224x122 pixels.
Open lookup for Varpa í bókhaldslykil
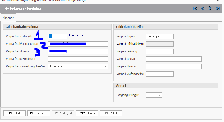171,44
